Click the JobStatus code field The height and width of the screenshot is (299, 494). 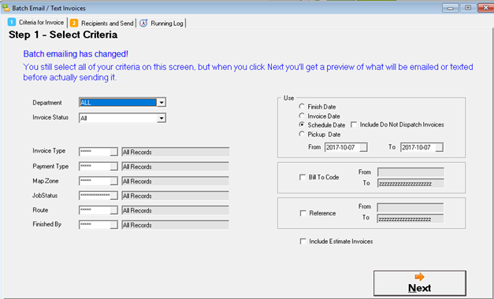tap(95, 195)
